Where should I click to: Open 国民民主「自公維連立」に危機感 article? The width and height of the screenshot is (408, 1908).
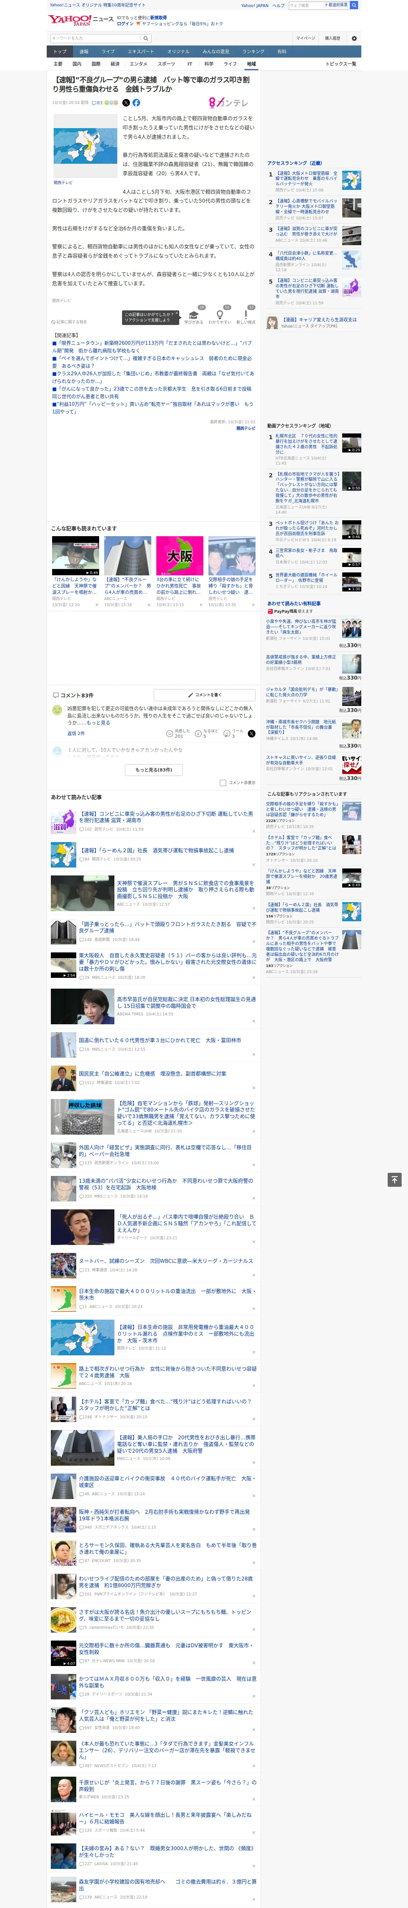point(153,1073)
